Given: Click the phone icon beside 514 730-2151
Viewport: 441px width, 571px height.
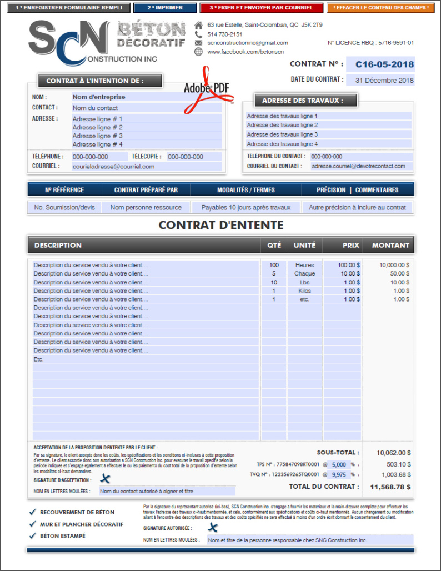Looking at the screenshot, I should click(199, 34).
